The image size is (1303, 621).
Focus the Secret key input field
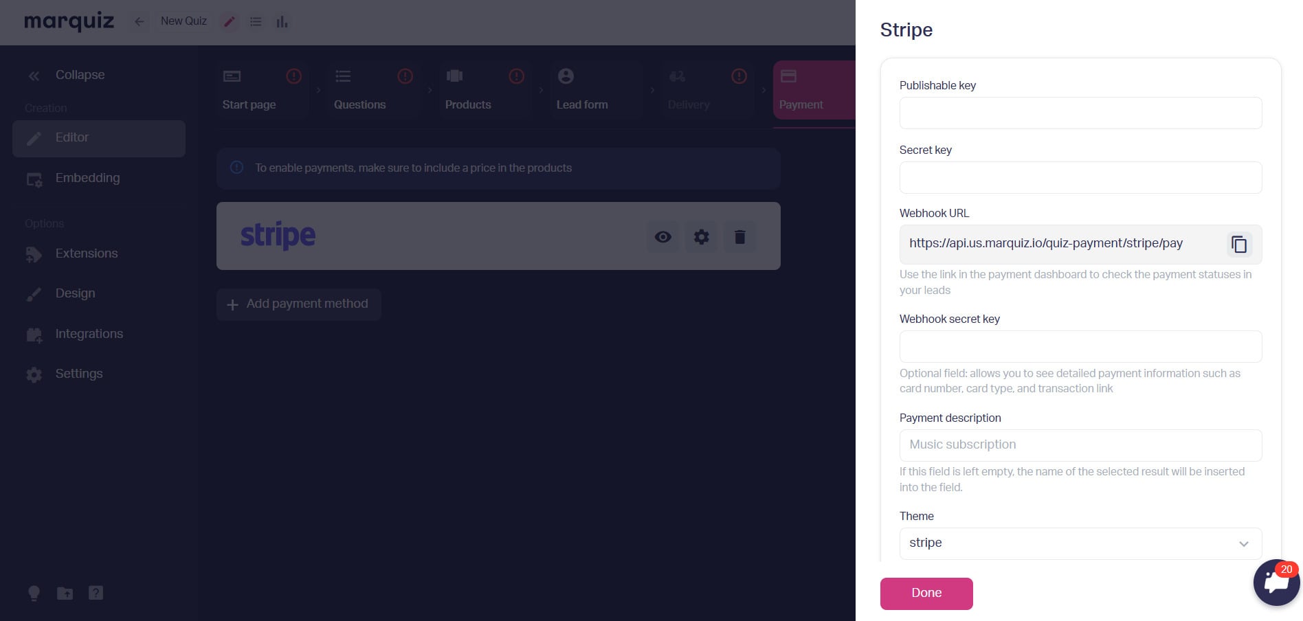pyautogui.click(x=1080, y=177)
